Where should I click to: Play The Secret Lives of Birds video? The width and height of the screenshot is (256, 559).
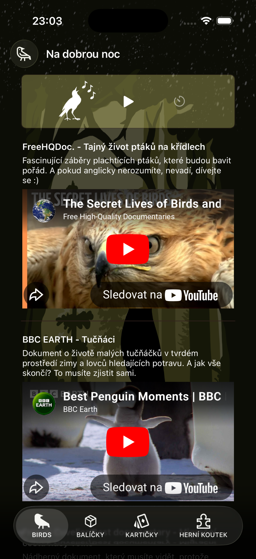pyautogui.click(x=128, y=249)
